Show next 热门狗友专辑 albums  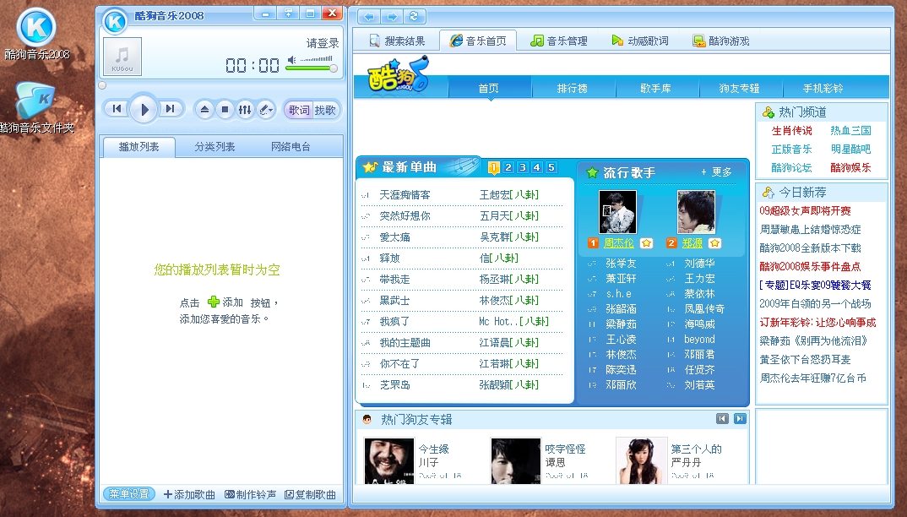(741, 418)
